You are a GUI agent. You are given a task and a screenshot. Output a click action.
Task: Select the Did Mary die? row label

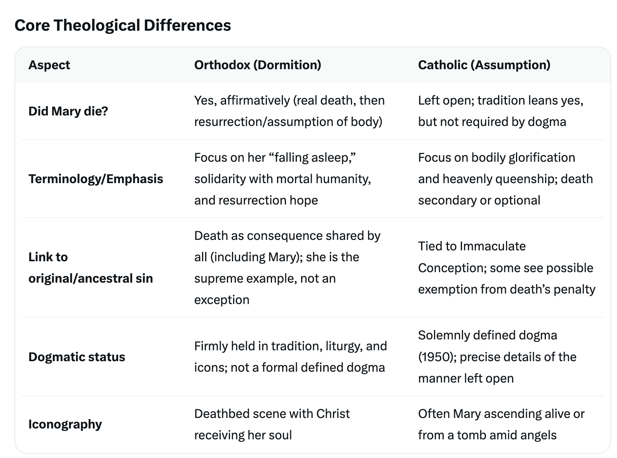pos(68,111)
